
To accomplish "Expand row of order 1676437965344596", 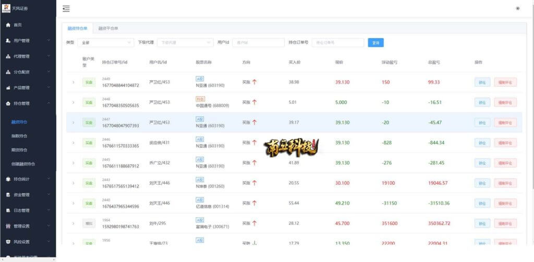I will tap(73, 203).
